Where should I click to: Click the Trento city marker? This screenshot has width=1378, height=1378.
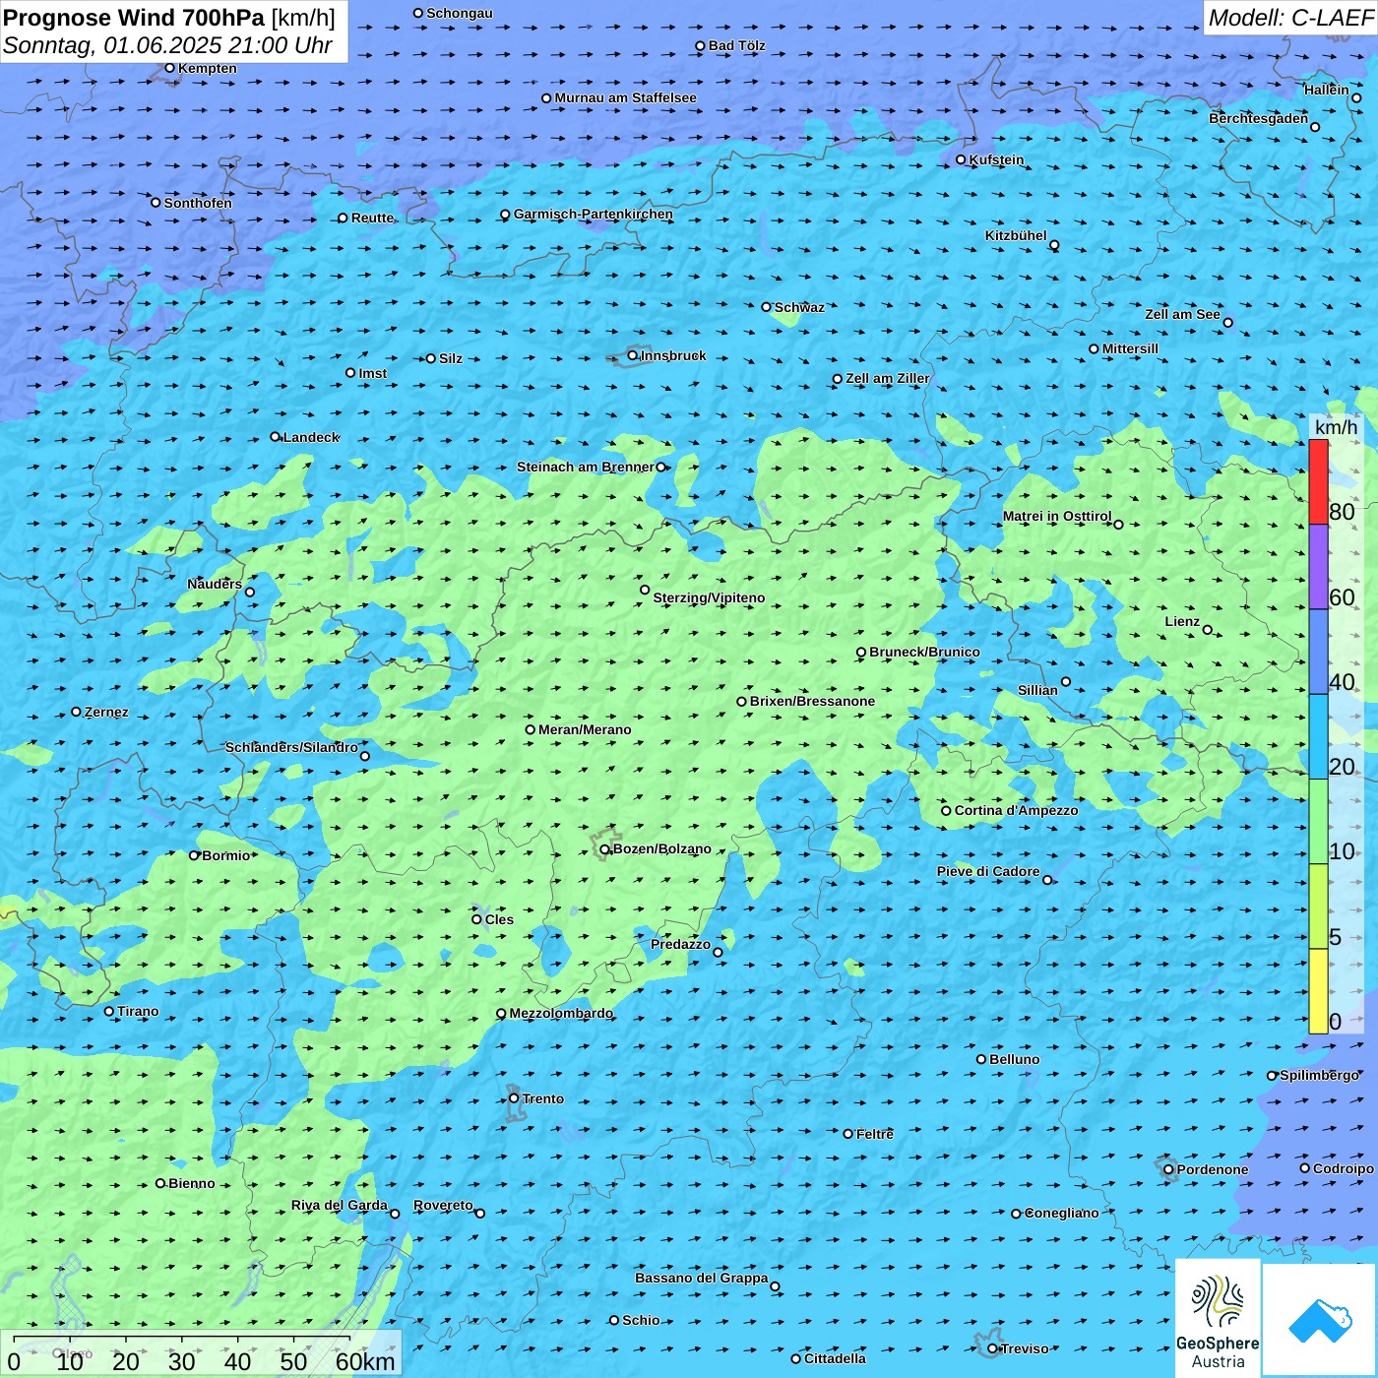coord(514,1098)
